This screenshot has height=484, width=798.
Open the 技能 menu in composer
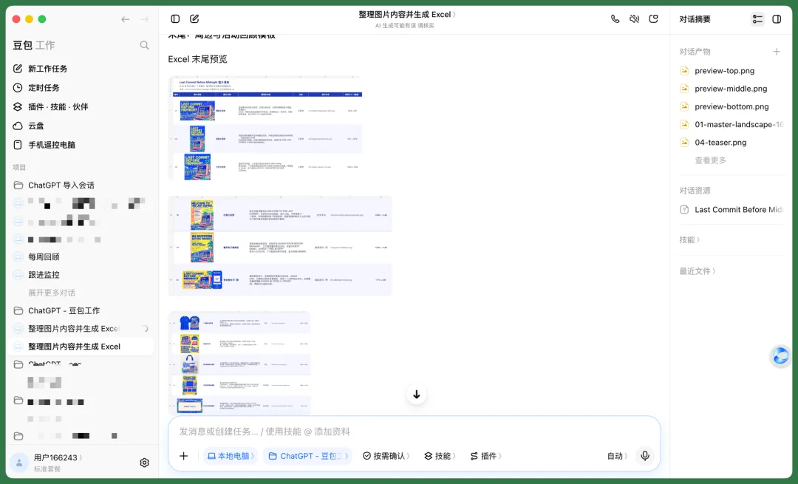(440, 456)
